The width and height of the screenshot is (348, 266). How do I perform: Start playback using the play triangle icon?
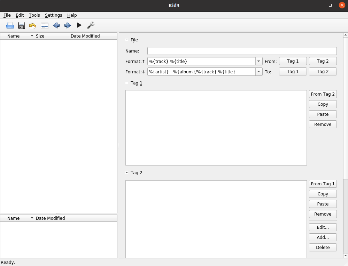[79, 25]
